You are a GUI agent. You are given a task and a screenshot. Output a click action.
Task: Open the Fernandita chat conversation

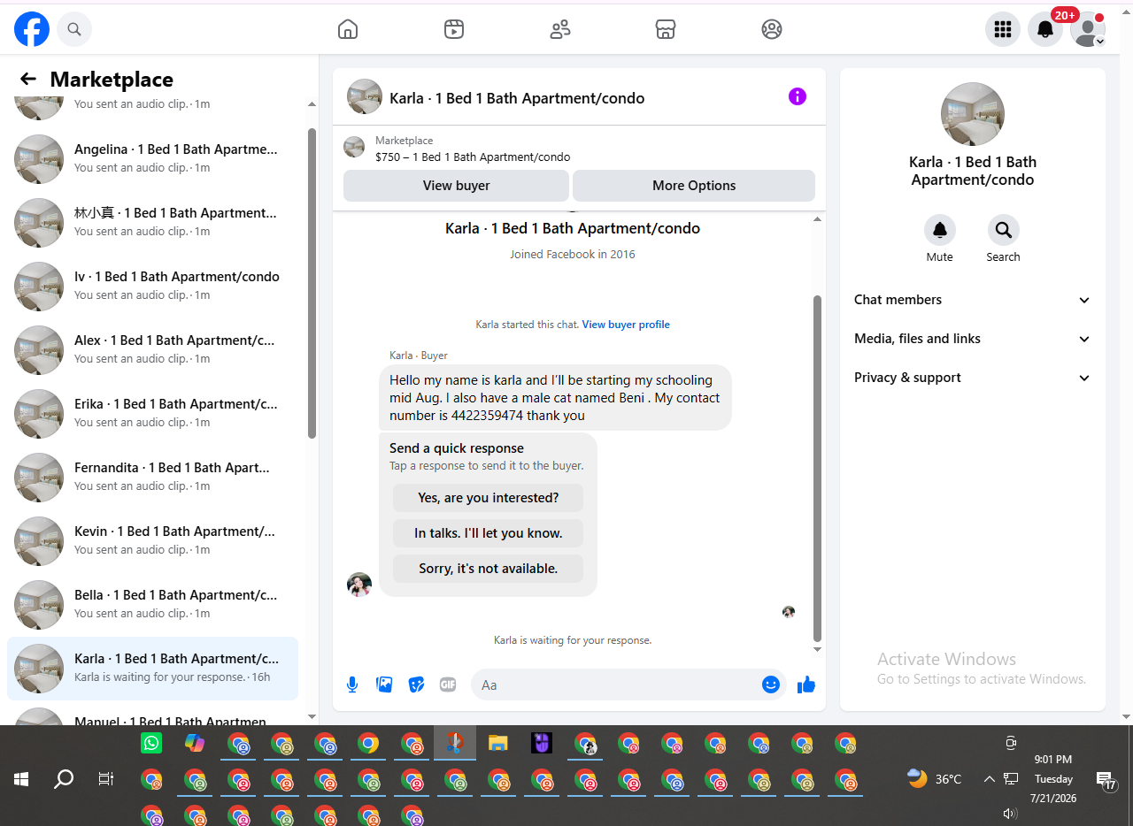coord(152,478)
